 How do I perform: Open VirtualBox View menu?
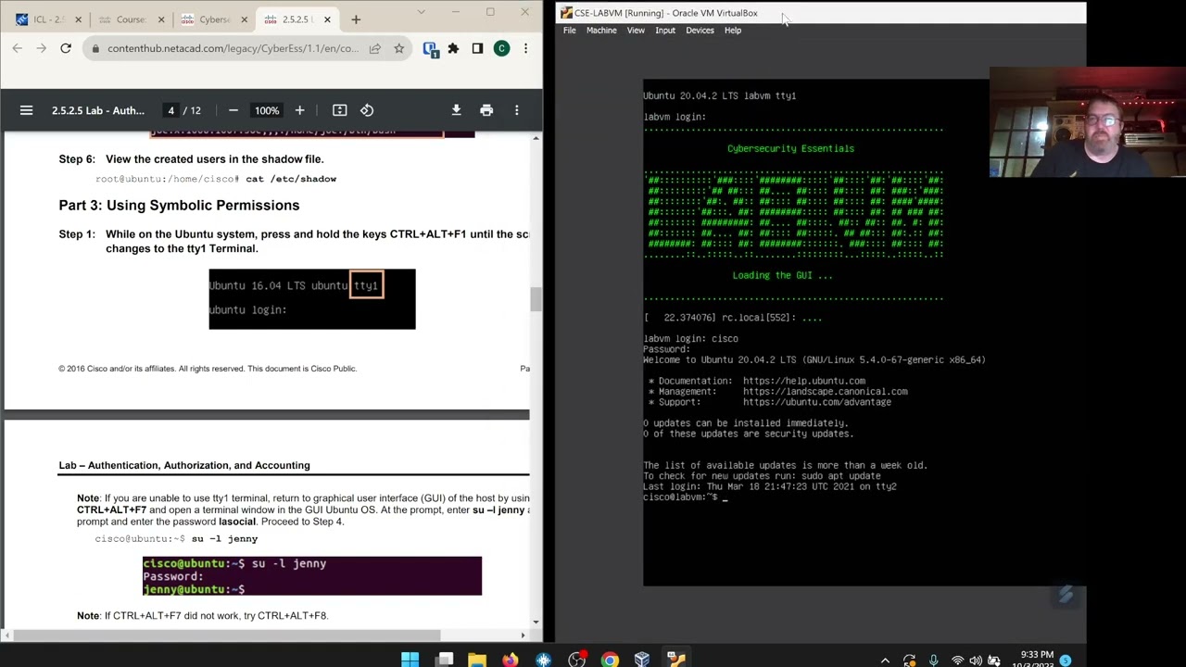636,31
